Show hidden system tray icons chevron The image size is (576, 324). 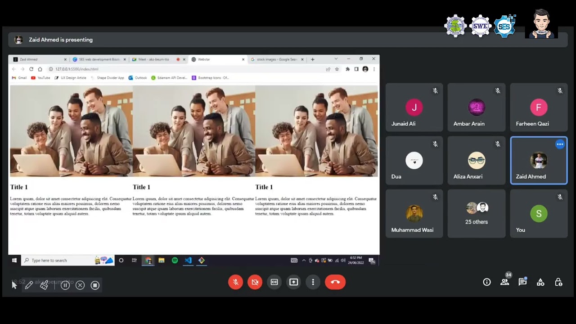pyautogui.click(x=304, y=260)
